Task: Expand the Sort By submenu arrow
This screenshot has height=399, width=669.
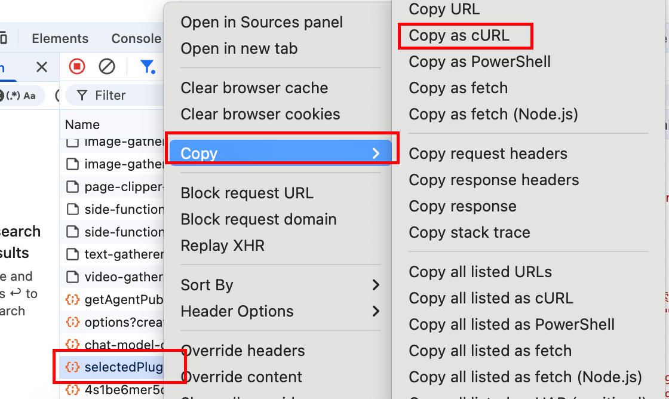Action: pyautogui.click(x=376, y=285)
